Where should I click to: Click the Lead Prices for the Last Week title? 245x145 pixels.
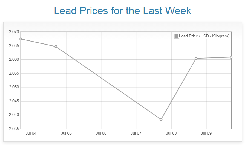pos(122,11)
